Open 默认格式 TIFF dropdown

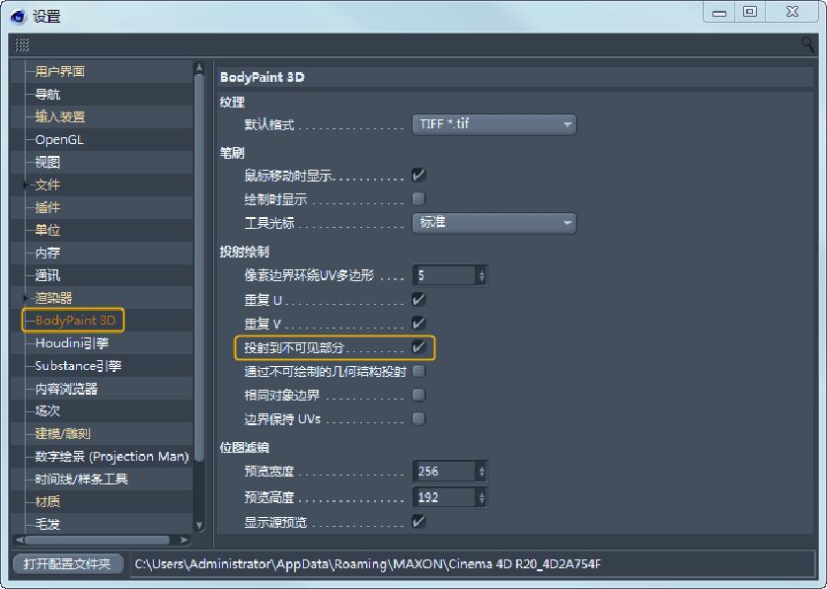[x=494, y=124]
